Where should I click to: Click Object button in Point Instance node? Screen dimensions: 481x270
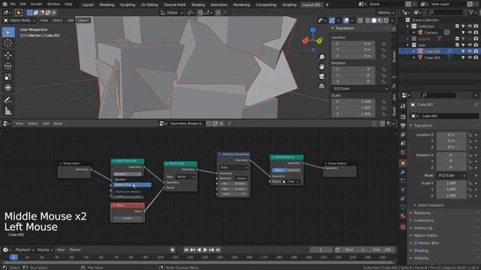point(279,170)
